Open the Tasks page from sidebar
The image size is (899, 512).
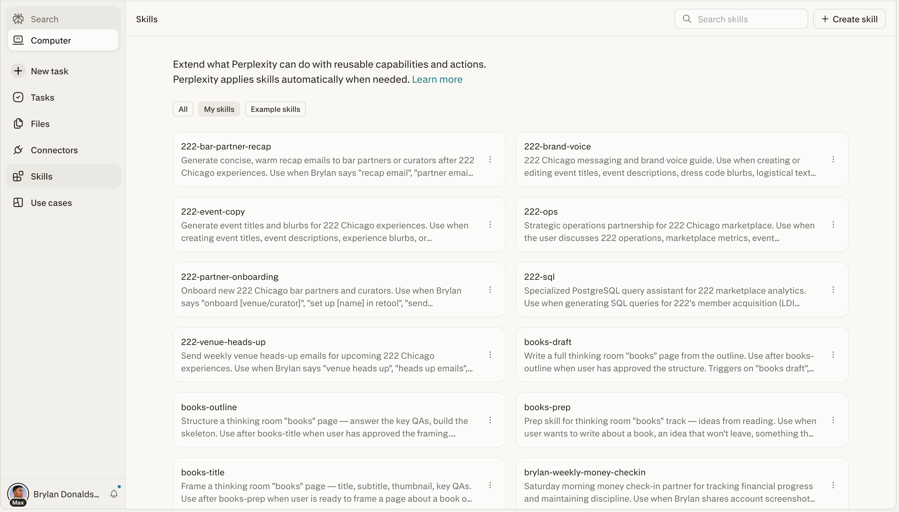coord(42,97)
